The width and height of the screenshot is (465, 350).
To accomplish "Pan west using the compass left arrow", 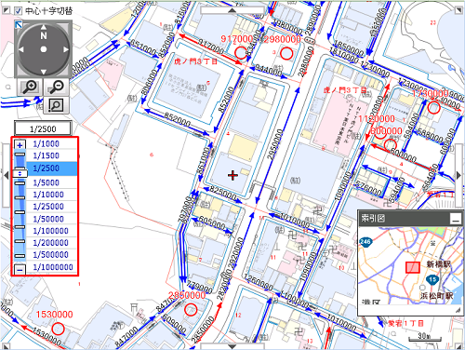I will [x=21, y=49].
